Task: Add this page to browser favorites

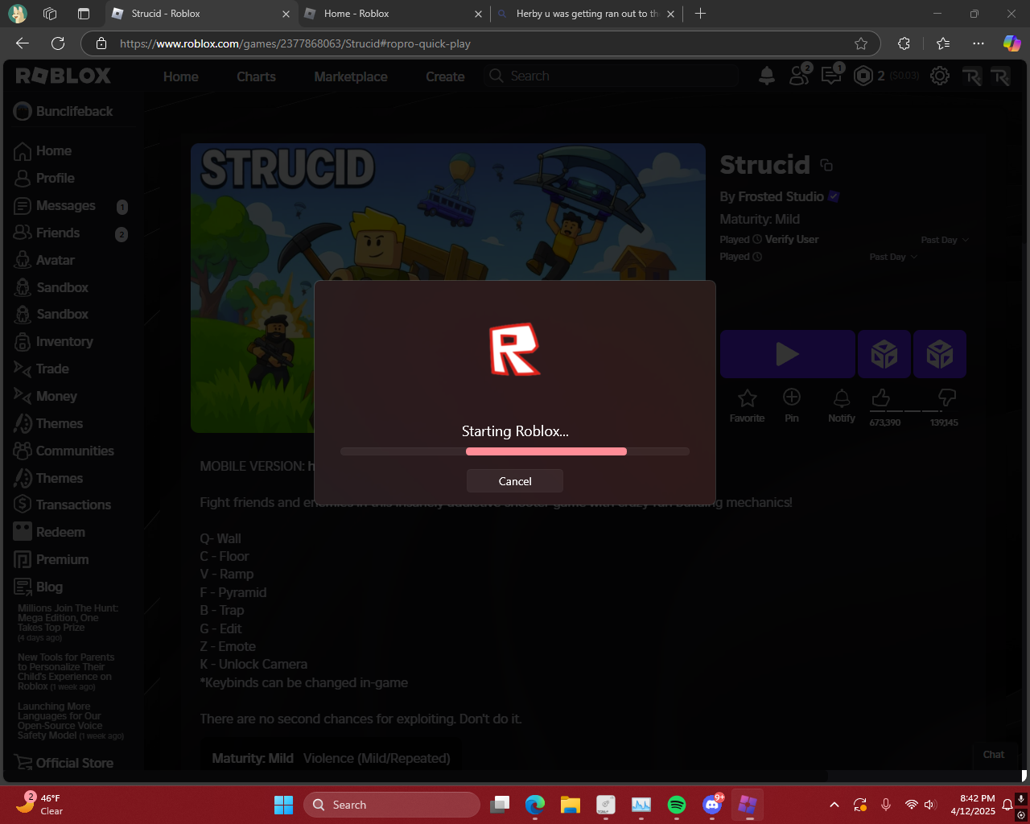Action: click(x=861, y=43)
